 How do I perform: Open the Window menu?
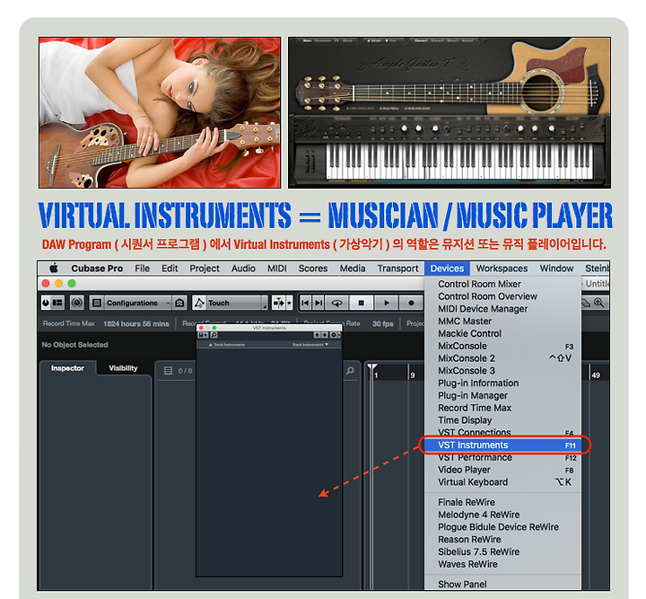556,269
